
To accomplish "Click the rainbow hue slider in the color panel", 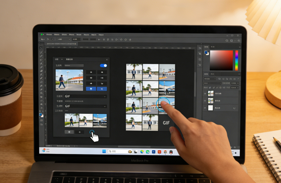I will [236, 60].
